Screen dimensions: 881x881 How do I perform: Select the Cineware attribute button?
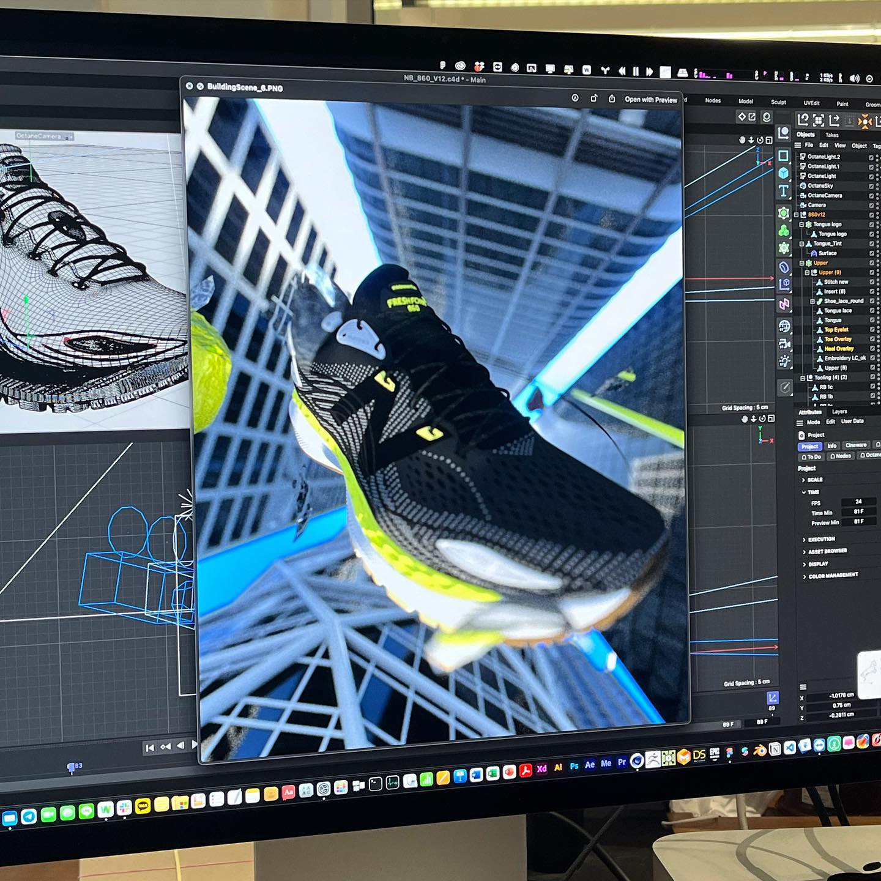[856, 445]
